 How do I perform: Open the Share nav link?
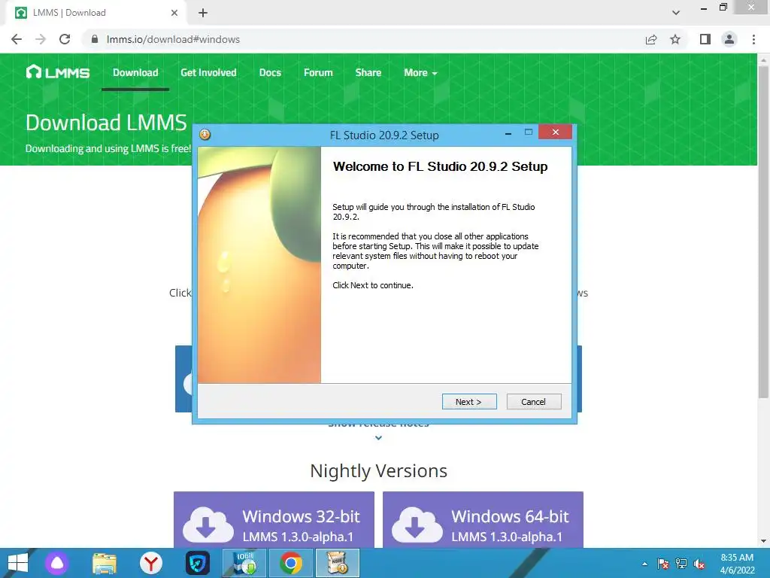[368, 72]
